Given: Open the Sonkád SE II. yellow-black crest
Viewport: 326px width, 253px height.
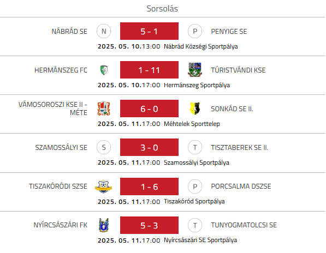Looking at the screenshot, I should 195,109.
